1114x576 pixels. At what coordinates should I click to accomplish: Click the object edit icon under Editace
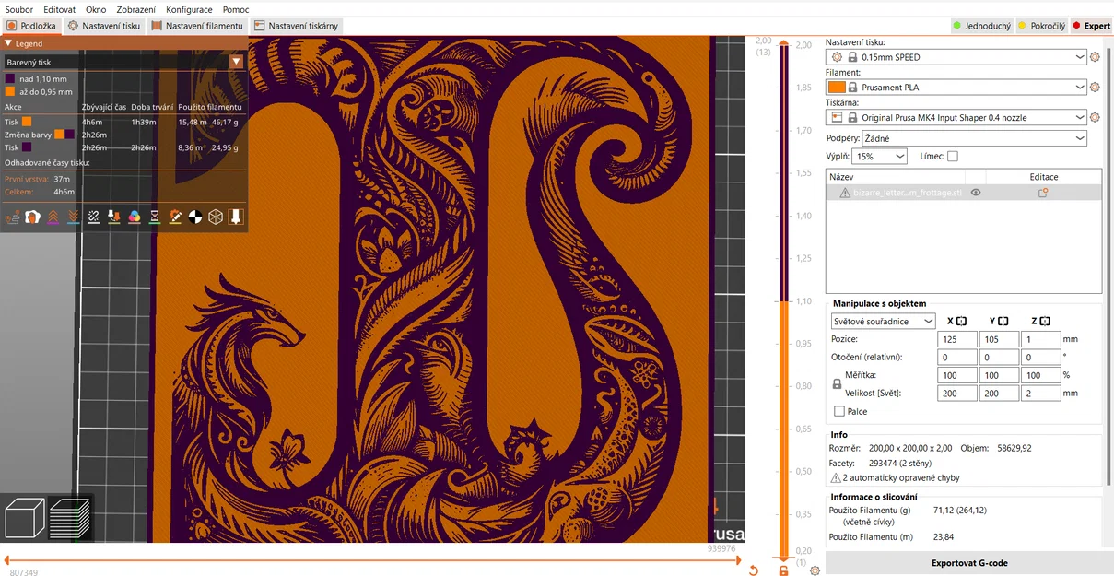pos(1043,193)
